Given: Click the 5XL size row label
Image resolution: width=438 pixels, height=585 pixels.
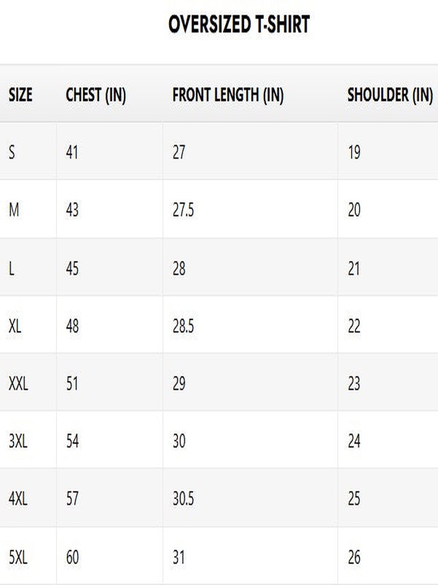Looking at the screenshot, I should (x=18, y=557).
